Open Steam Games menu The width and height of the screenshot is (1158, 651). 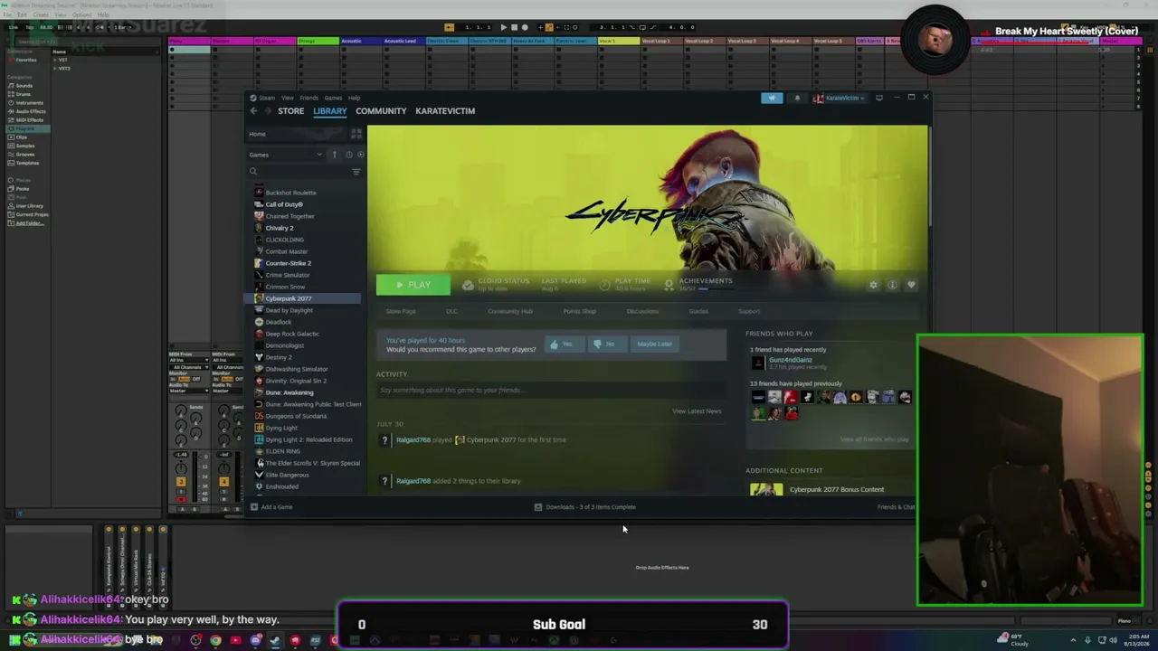[333, 98]
